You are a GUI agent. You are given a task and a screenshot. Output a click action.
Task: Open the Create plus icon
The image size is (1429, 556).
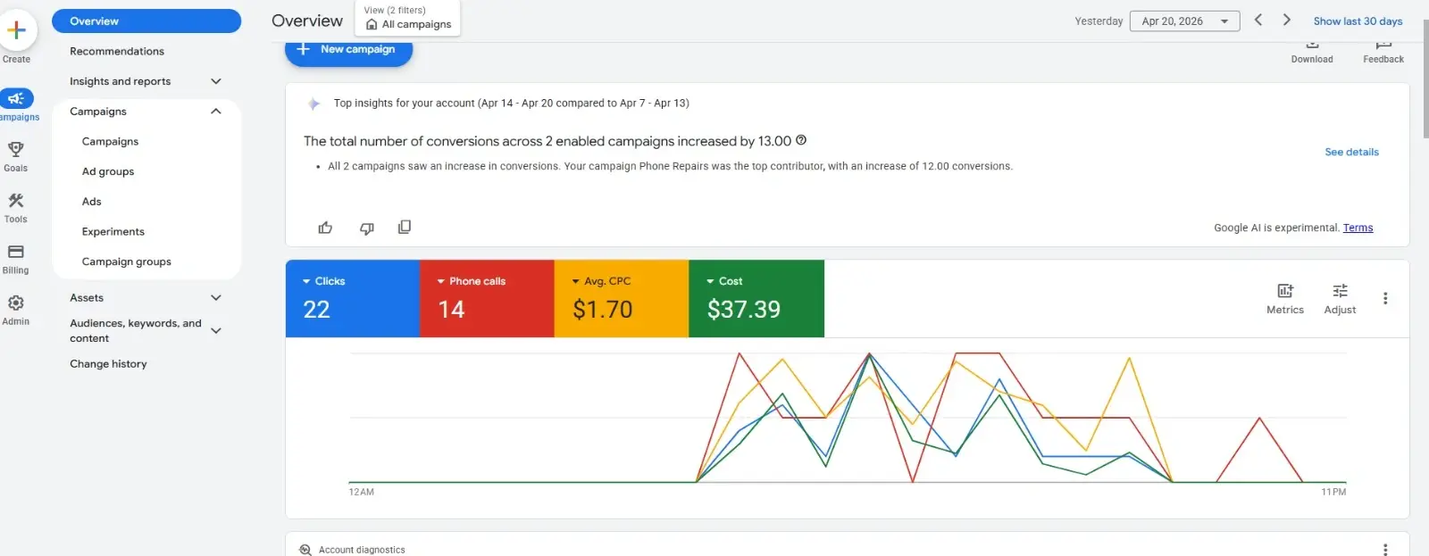16,30
